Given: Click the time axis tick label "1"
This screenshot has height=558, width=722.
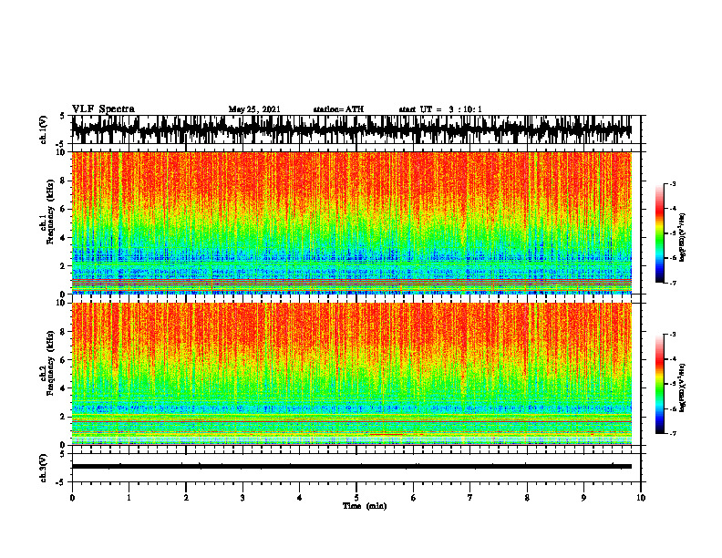Looking at the screenshot, I should [x=129, y=498].
